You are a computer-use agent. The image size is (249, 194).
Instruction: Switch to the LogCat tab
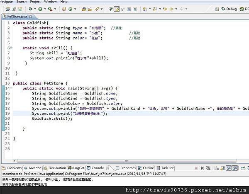78,168
